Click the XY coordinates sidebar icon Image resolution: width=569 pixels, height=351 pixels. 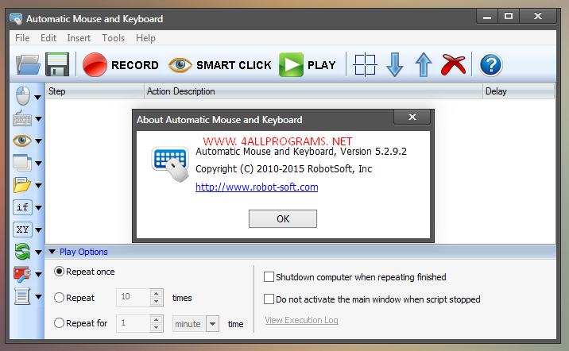coord(22,229)
